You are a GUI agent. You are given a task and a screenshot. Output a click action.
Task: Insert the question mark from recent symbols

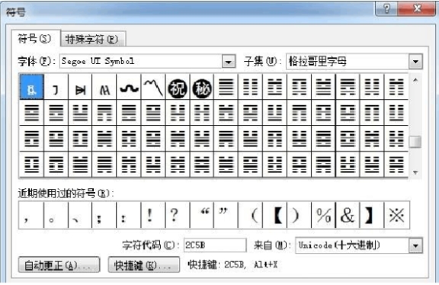pos(178,215)
